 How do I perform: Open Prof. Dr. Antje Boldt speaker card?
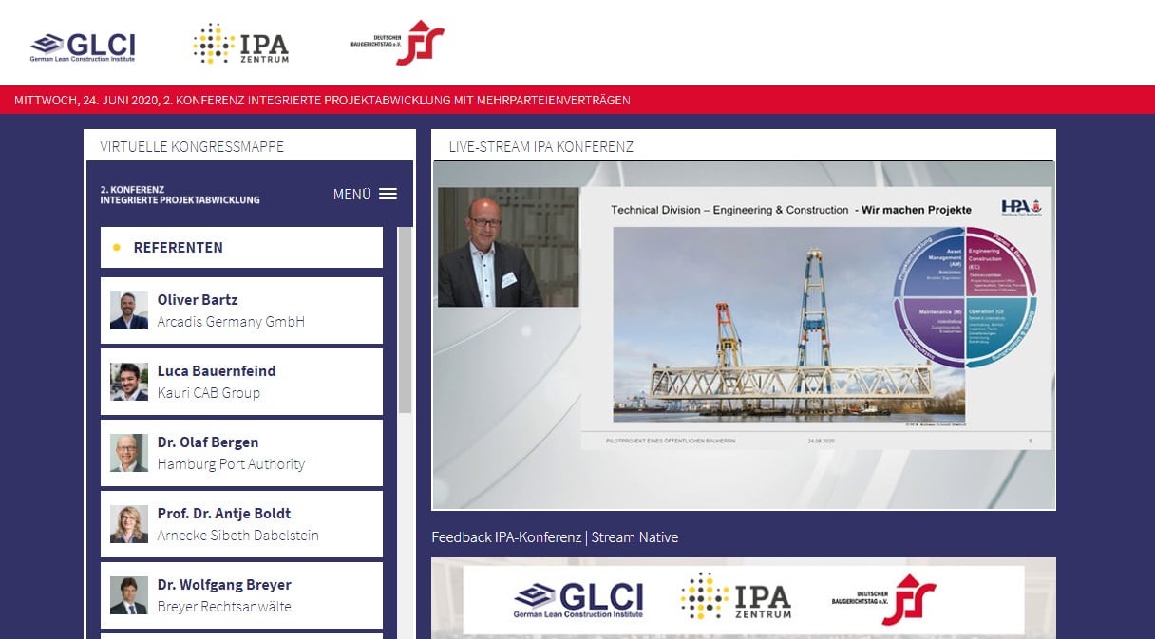coord(241,524)
